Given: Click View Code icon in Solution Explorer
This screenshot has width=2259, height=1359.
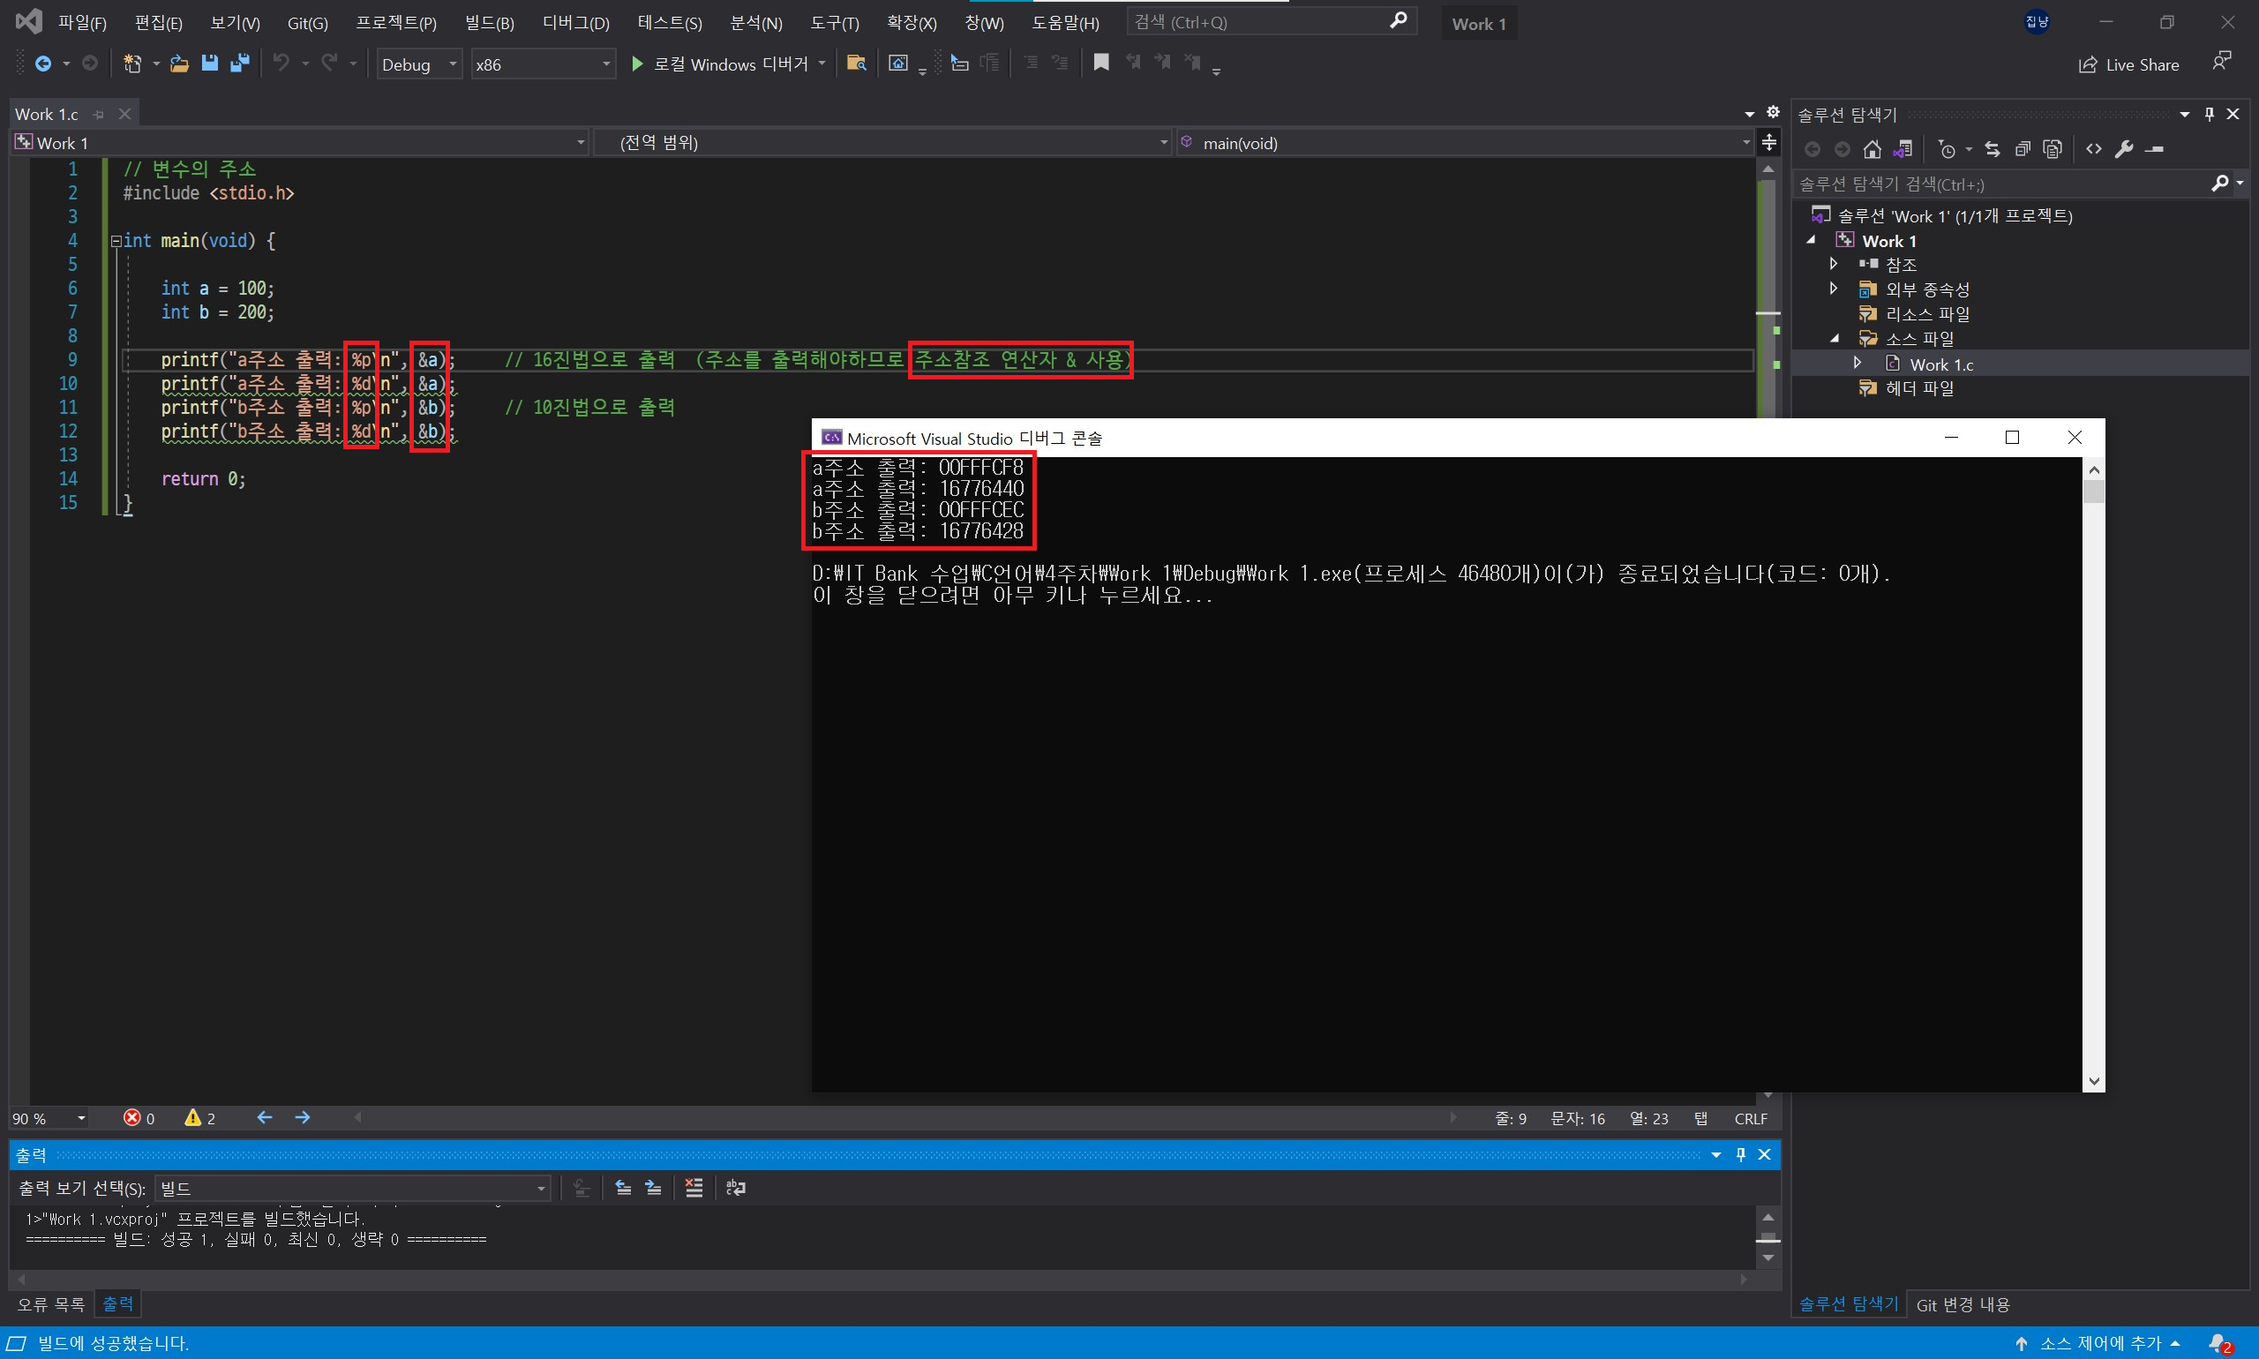Looking at the screenshot, I should [2093, 148].
